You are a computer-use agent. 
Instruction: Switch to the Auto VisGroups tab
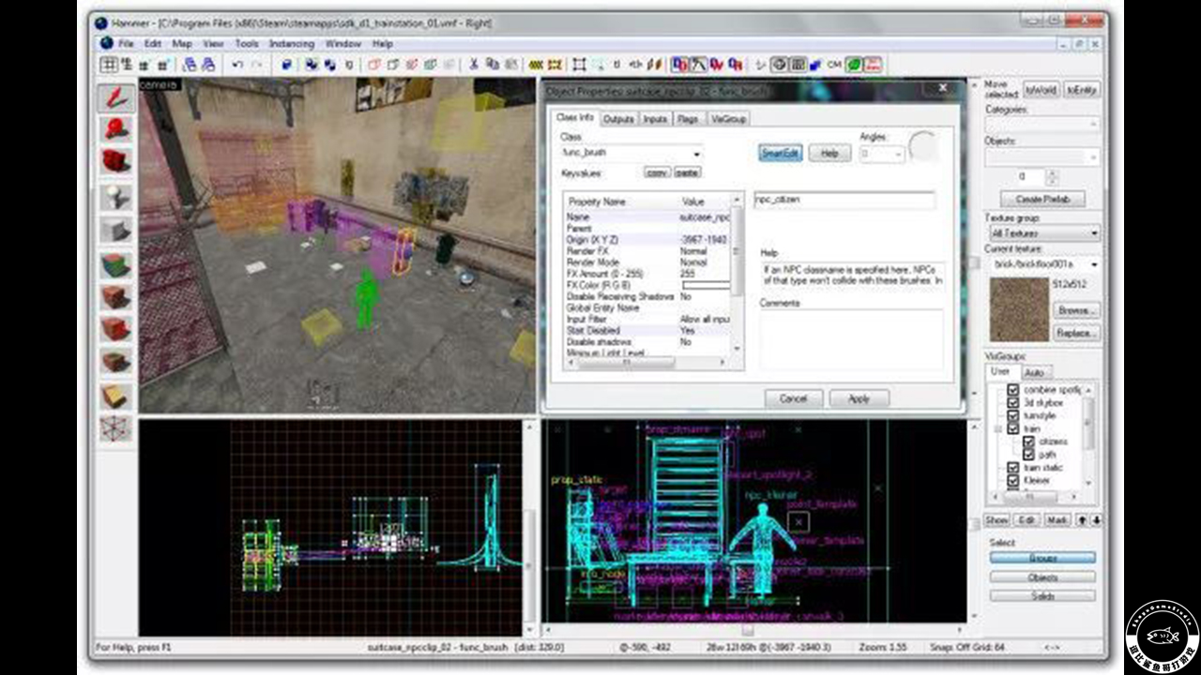click(x=1034, y=372)
